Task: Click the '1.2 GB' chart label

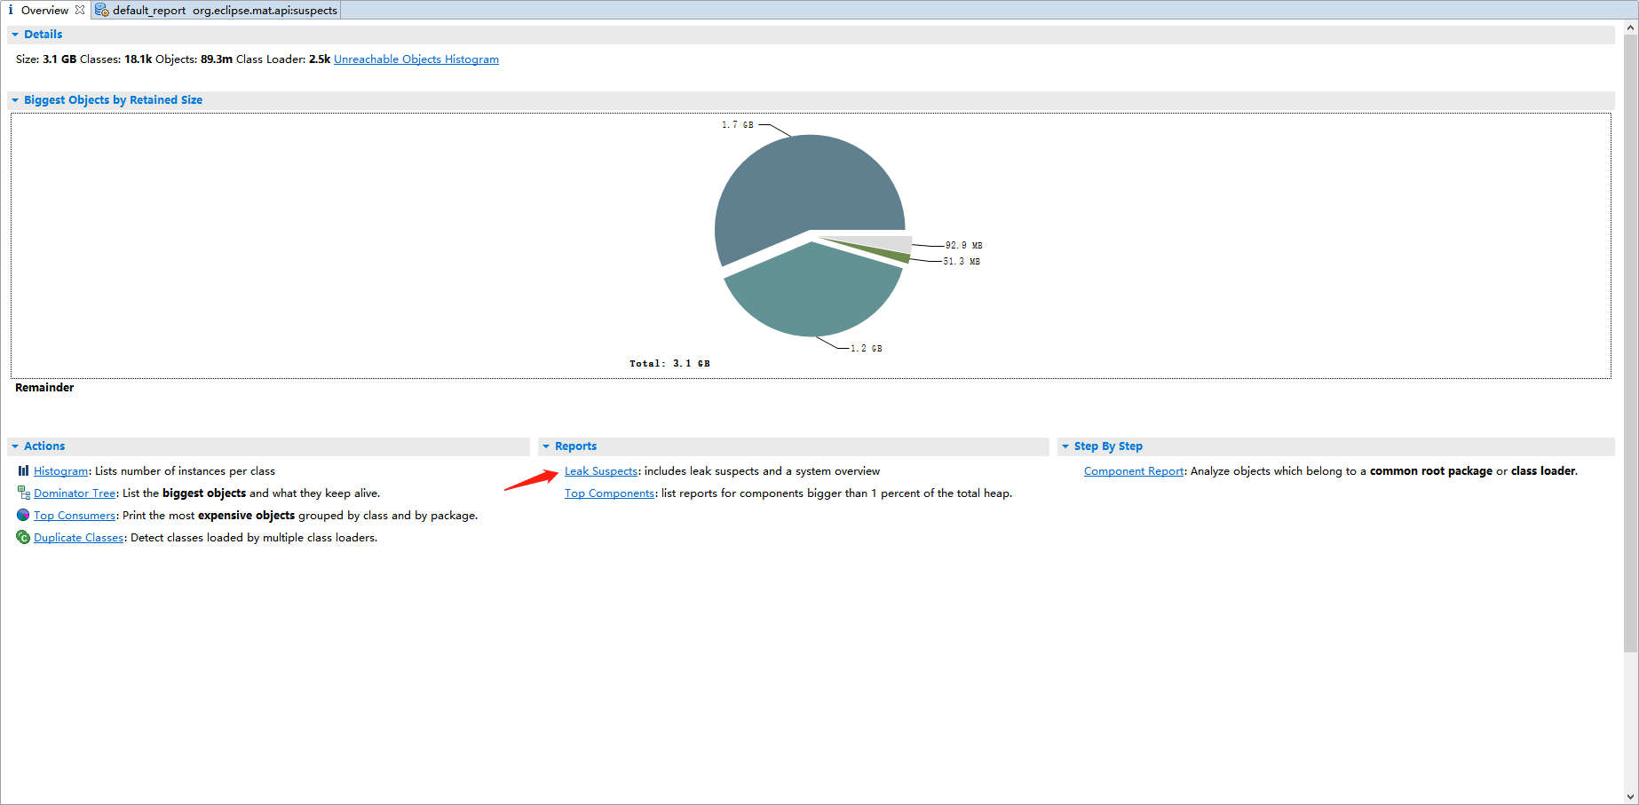Action: pyautogui.click(x=867, y=349)
